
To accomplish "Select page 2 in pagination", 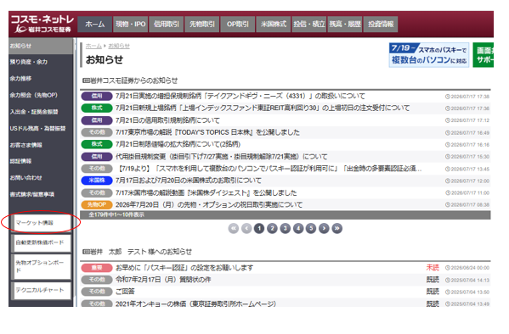I will (x=272, y=228).
